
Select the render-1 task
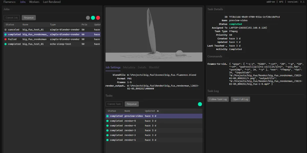154,140
